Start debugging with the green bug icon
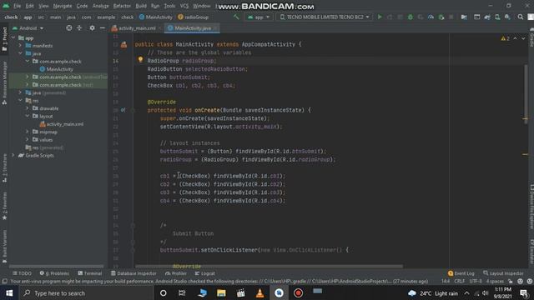 pos(411,17)
